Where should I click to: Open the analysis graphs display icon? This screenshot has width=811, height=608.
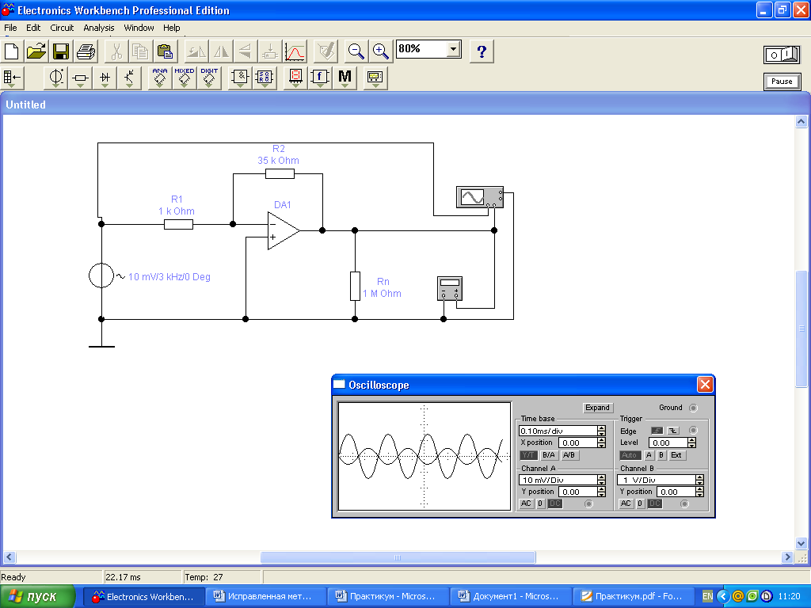295,51
